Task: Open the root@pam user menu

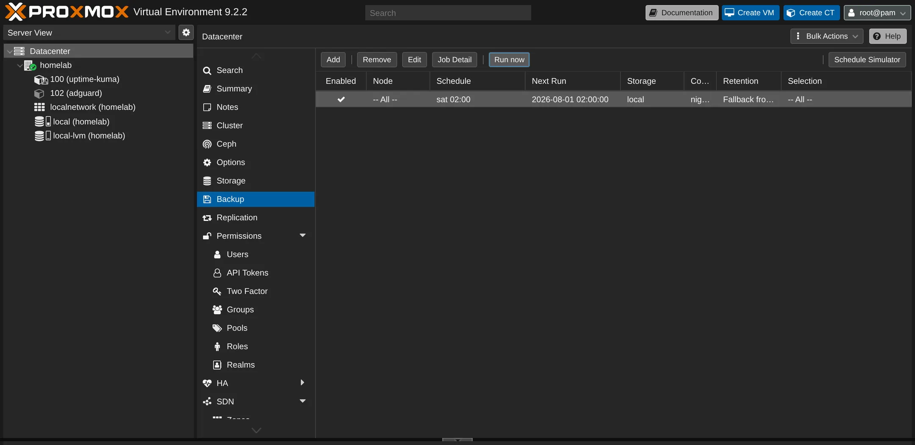Action: 877,13
